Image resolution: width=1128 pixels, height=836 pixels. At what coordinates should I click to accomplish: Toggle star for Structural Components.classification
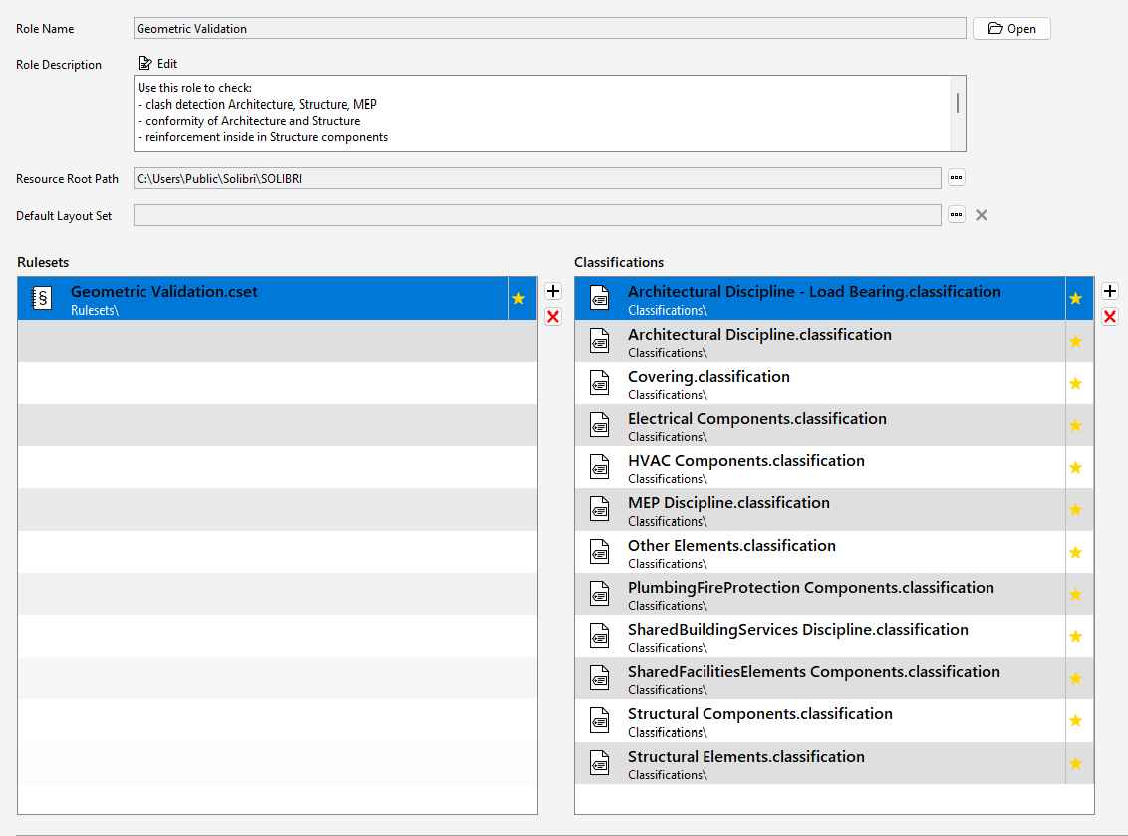1075,720
